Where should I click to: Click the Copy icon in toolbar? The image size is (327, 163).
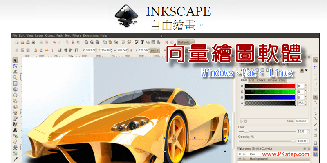[x=67, y=42]
